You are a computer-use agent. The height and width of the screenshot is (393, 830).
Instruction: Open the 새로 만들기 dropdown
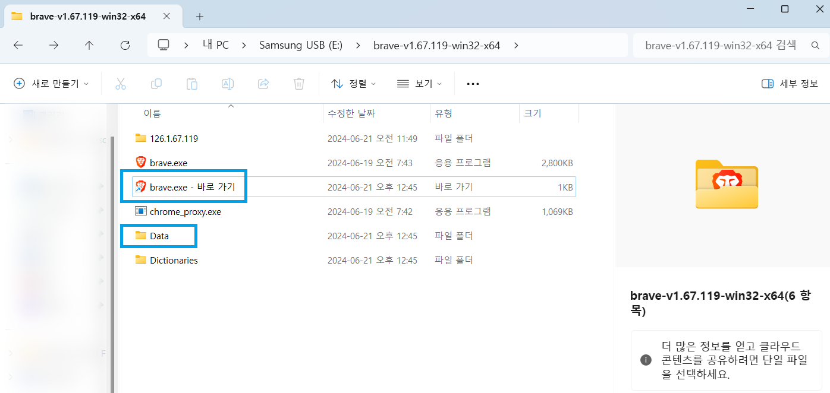(x=51, y=84)
